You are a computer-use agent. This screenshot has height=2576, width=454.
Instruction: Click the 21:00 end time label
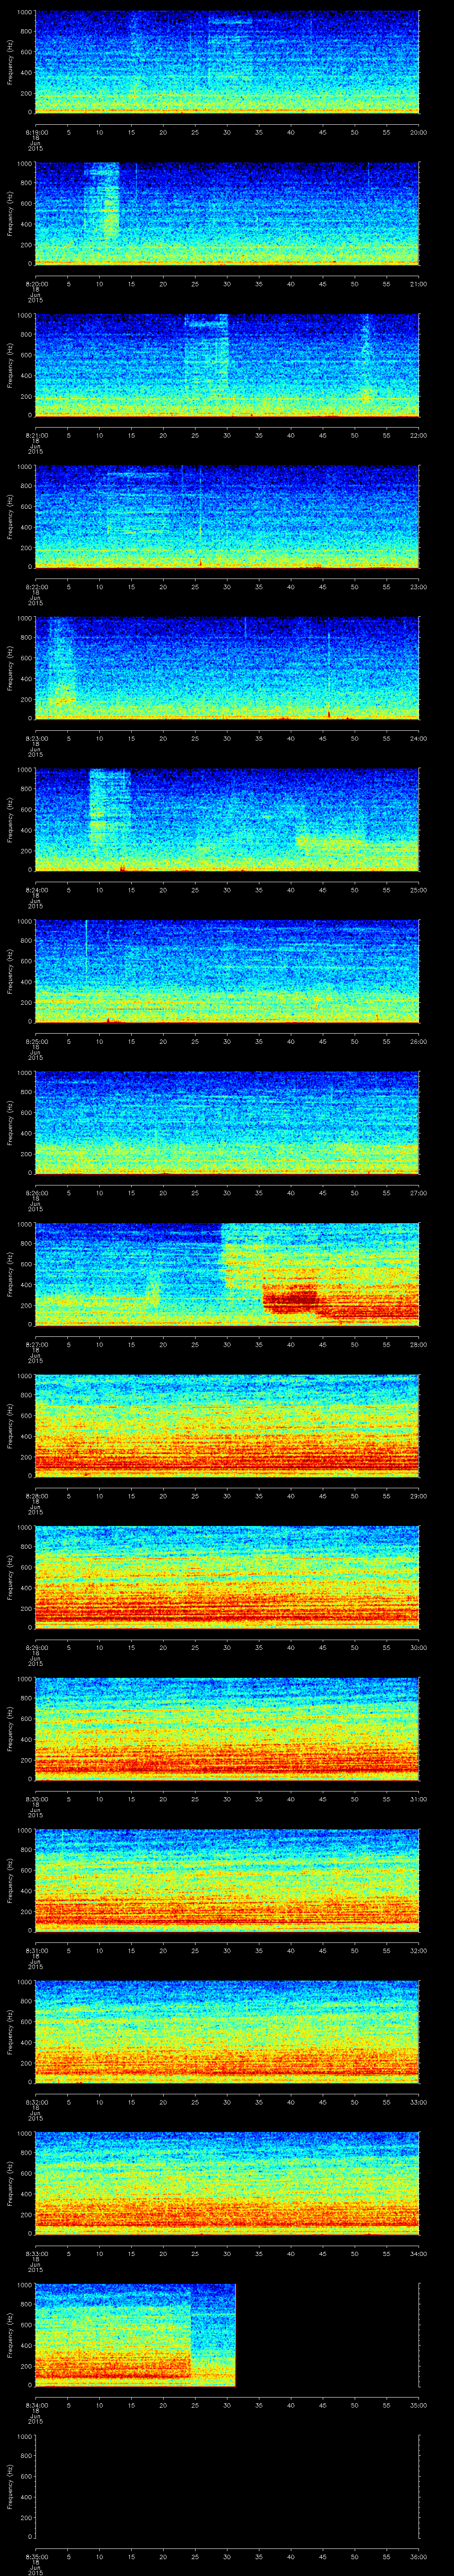(x=419, y=284)
